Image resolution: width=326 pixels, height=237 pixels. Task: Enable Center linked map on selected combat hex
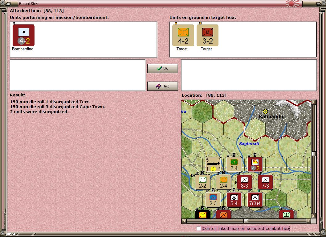[198, 229]
